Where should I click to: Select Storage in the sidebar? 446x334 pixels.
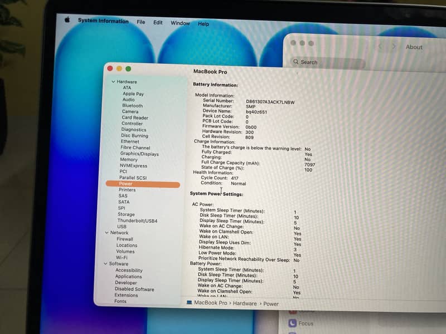coord(126,214)
